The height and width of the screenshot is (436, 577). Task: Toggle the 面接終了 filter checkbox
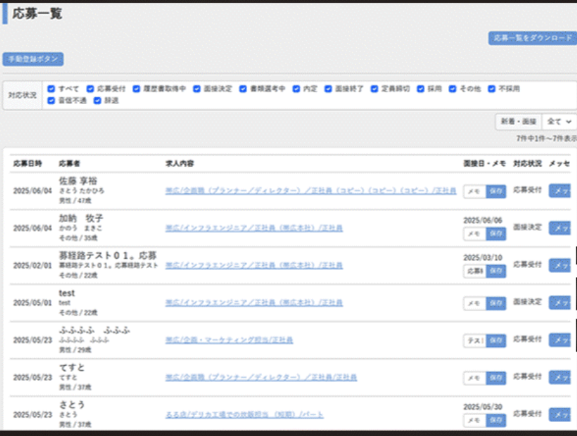tap(328, 89)
